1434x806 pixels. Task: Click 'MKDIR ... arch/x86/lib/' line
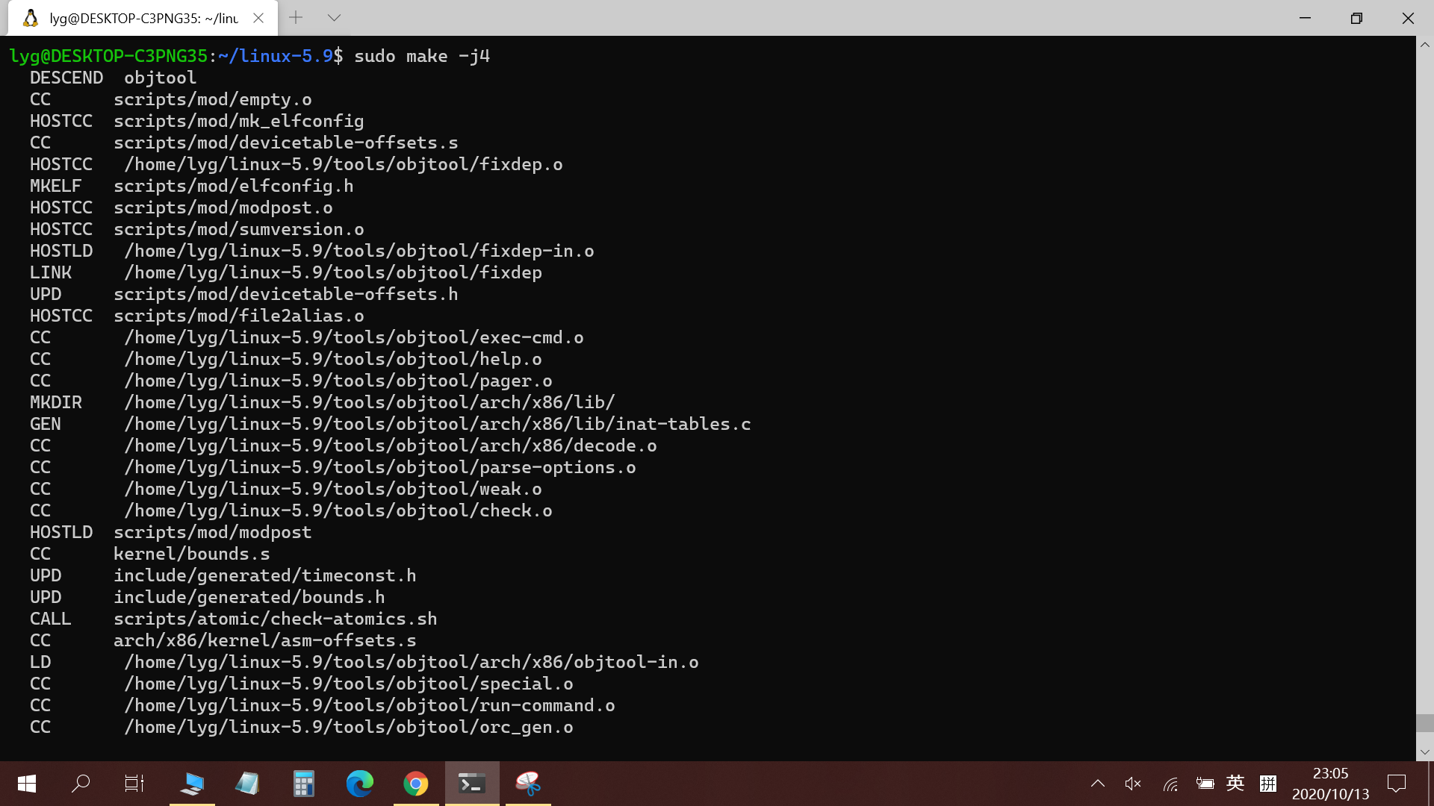point(323,403)
